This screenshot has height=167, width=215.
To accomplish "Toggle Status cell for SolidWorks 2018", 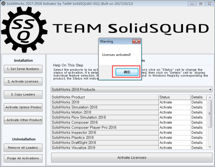I will tap(175, 102).
